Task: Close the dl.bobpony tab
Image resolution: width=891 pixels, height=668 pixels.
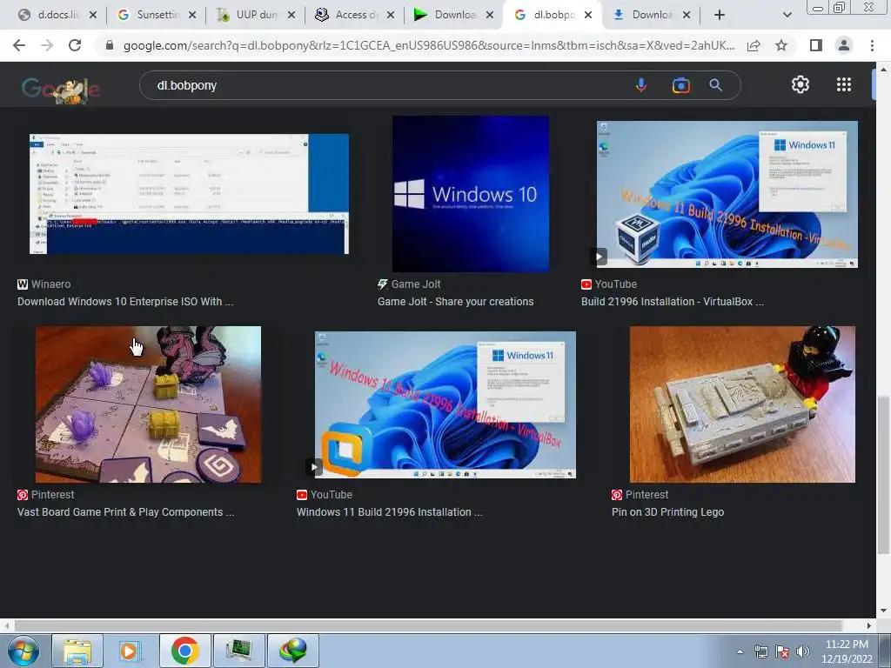Action: pos(588,15)
